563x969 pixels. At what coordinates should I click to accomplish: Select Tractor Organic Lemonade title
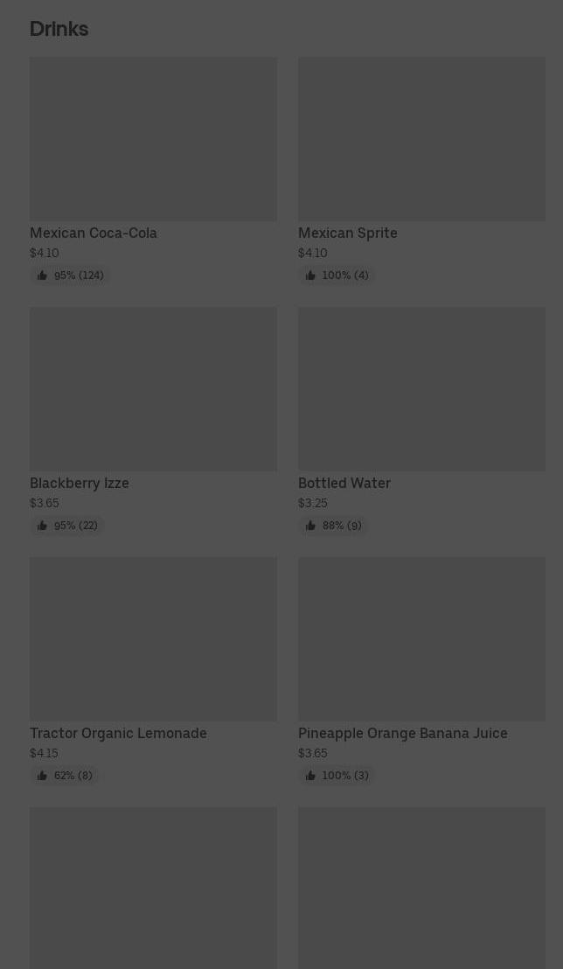pos(118,733)
